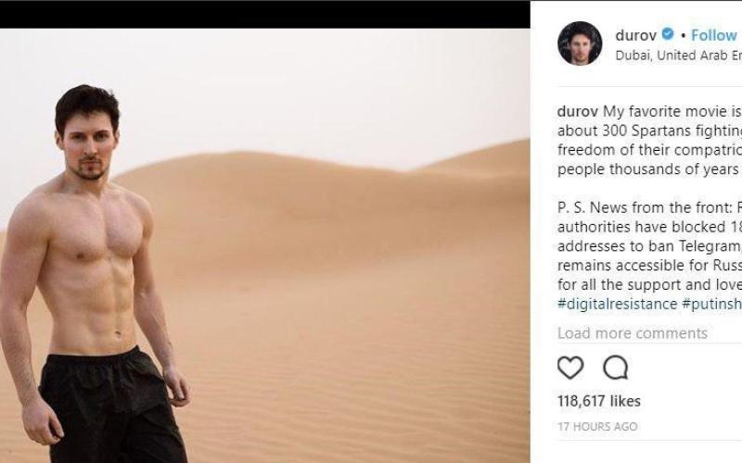
Task: Open the #digitalresistance hashtag
Action: pyautogui.click(x=617, y=304)
